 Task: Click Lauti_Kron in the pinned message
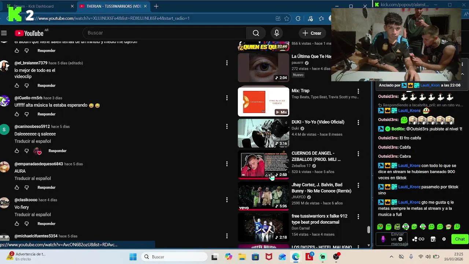(430, 85)
